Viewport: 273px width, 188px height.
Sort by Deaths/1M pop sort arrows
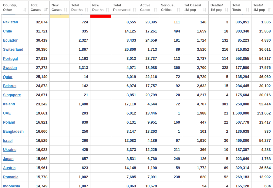[x=227, y=10]
